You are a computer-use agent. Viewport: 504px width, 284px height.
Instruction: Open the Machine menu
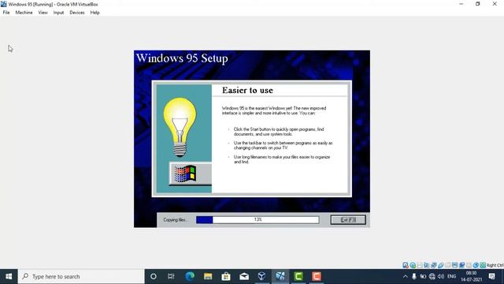point(24,13)
